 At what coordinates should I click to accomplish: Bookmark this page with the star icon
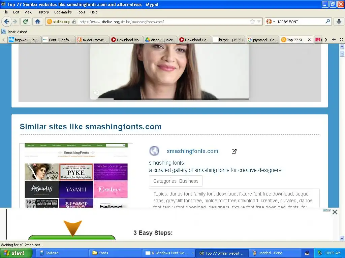pyautogui.click(x=252, y=21)
